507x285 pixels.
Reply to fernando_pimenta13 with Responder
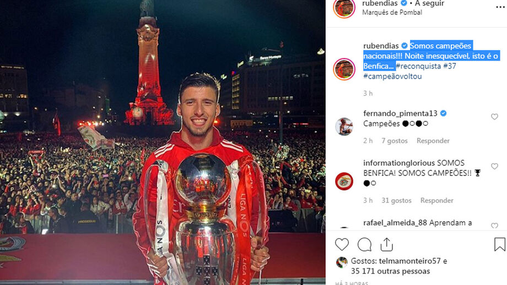coord(433,141)
